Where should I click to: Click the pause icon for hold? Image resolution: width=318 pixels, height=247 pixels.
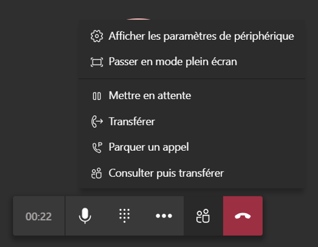(97, 96)
